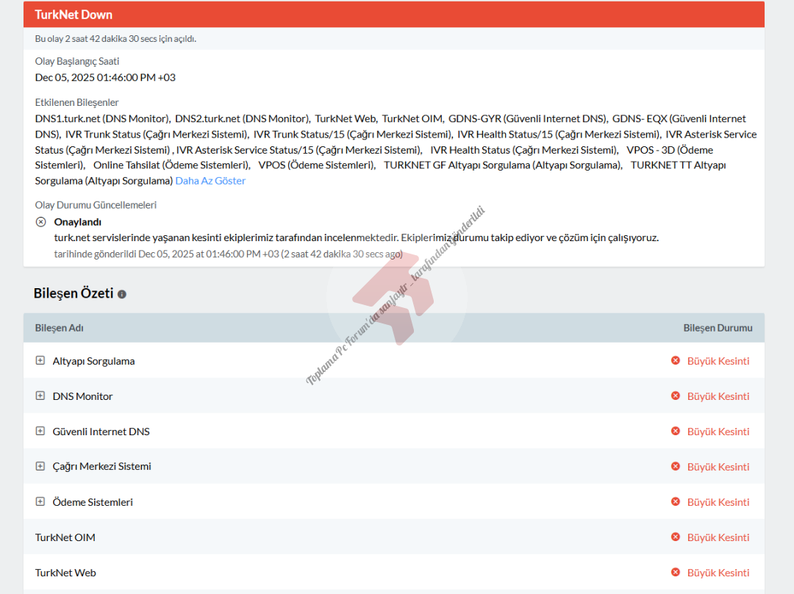The height and width of the screenshot is (594, 794).
Task: Click red outage icon for Güvenli Internet DNS
Action: pyautogui.click(x=676, y=431)
